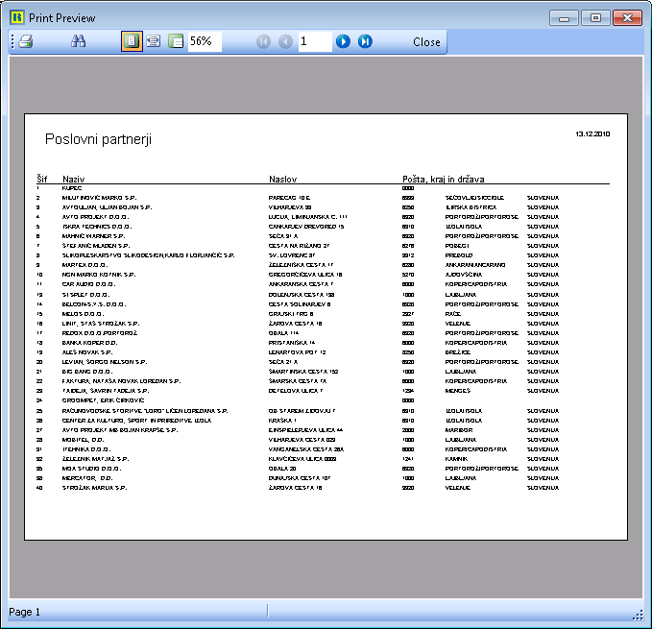This screenshot has width=652, height=629.
Task: Click the Šif column header
Action: click(42, 179)
